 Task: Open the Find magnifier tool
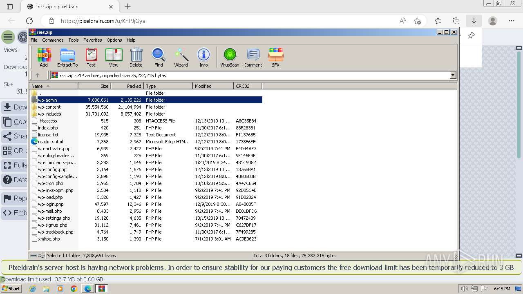click(x=159, y=57)
